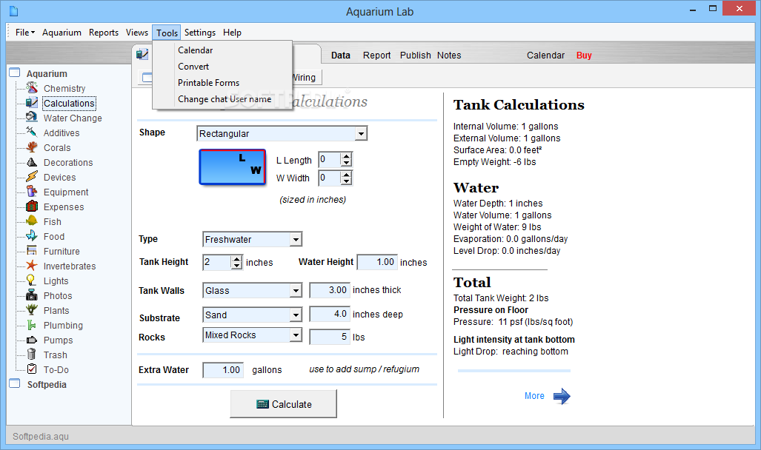Screen dimensions: 761x450
Task: Expand the Shape dropdown showing Rectangular
Action: tap(361, 134)
